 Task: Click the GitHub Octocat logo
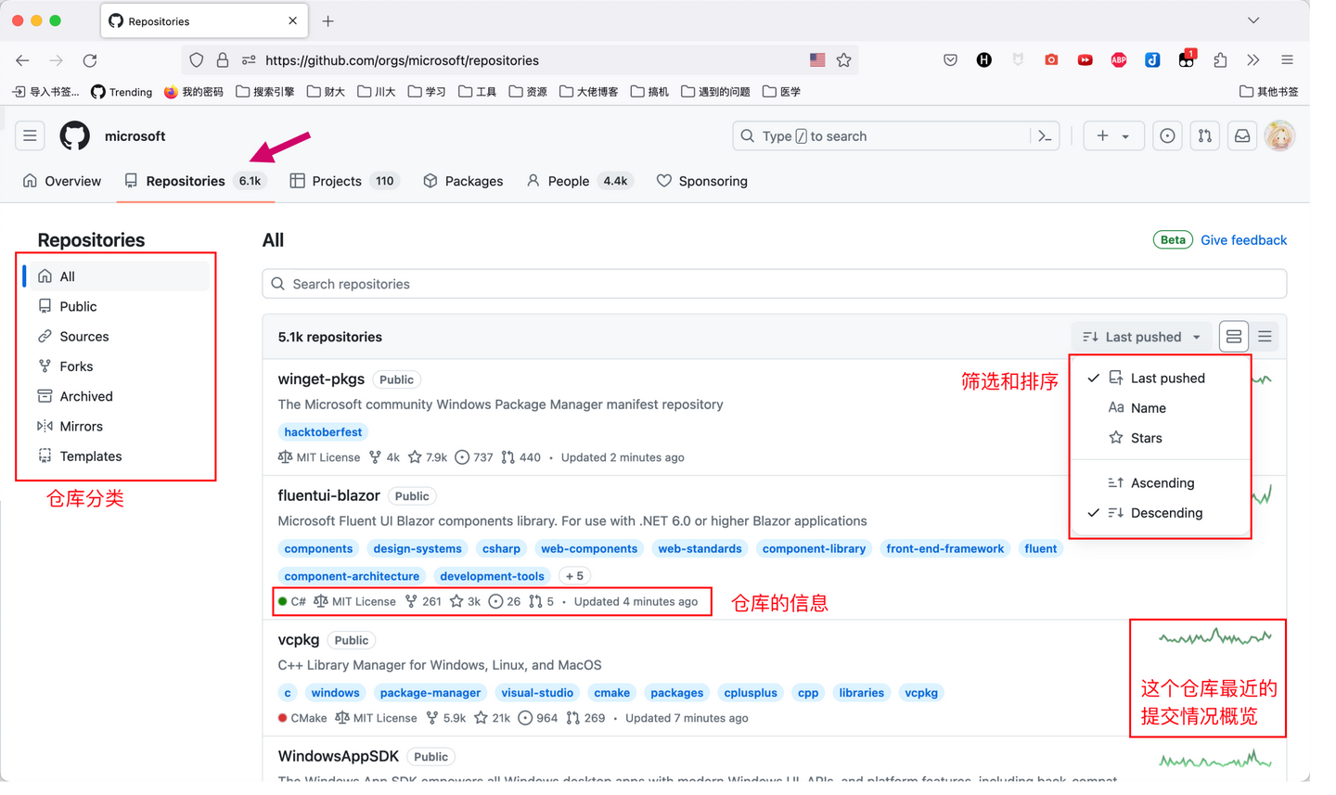click(x=75, y=136)
